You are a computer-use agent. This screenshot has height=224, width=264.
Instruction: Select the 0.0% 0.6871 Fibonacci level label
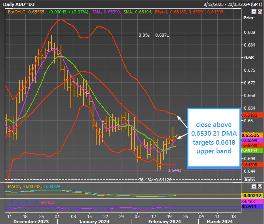click(x=154, y=35)
